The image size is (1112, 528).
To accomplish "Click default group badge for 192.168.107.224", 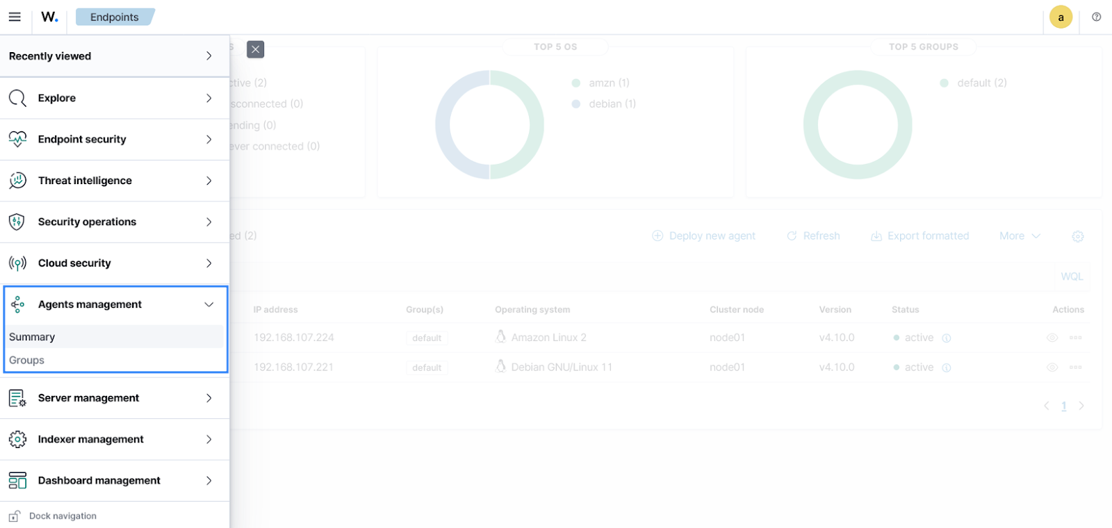I will tap(427, 338).
